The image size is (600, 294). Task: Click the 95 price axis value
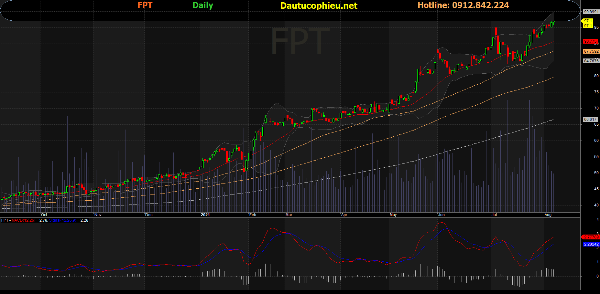(596, 28)
